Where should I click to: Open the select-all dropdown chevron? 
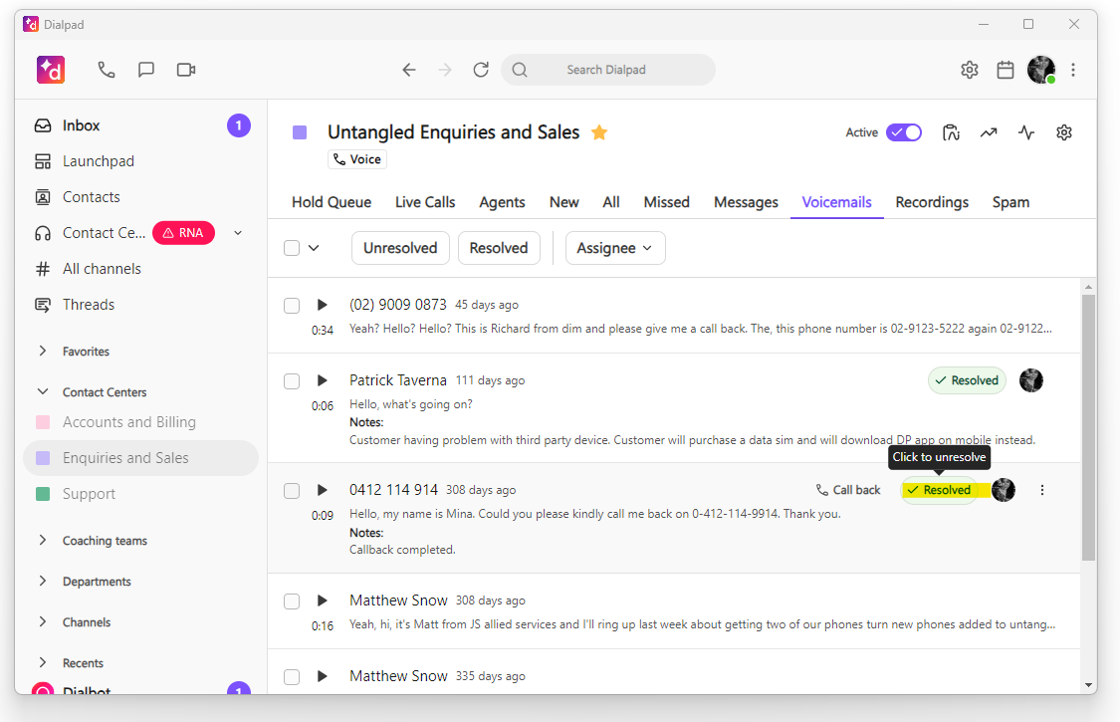pyautogui.click(x=314, y=248)
